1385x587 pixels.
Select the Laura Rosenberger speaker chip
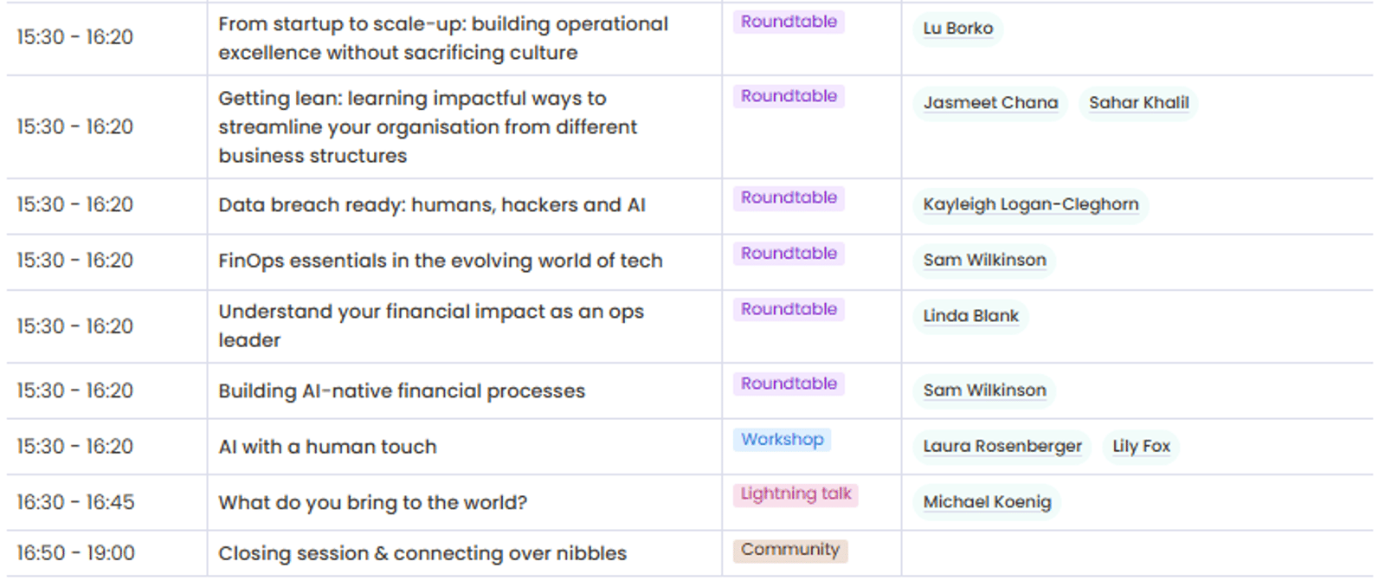pyautogui.click(x=1002, y=447)
